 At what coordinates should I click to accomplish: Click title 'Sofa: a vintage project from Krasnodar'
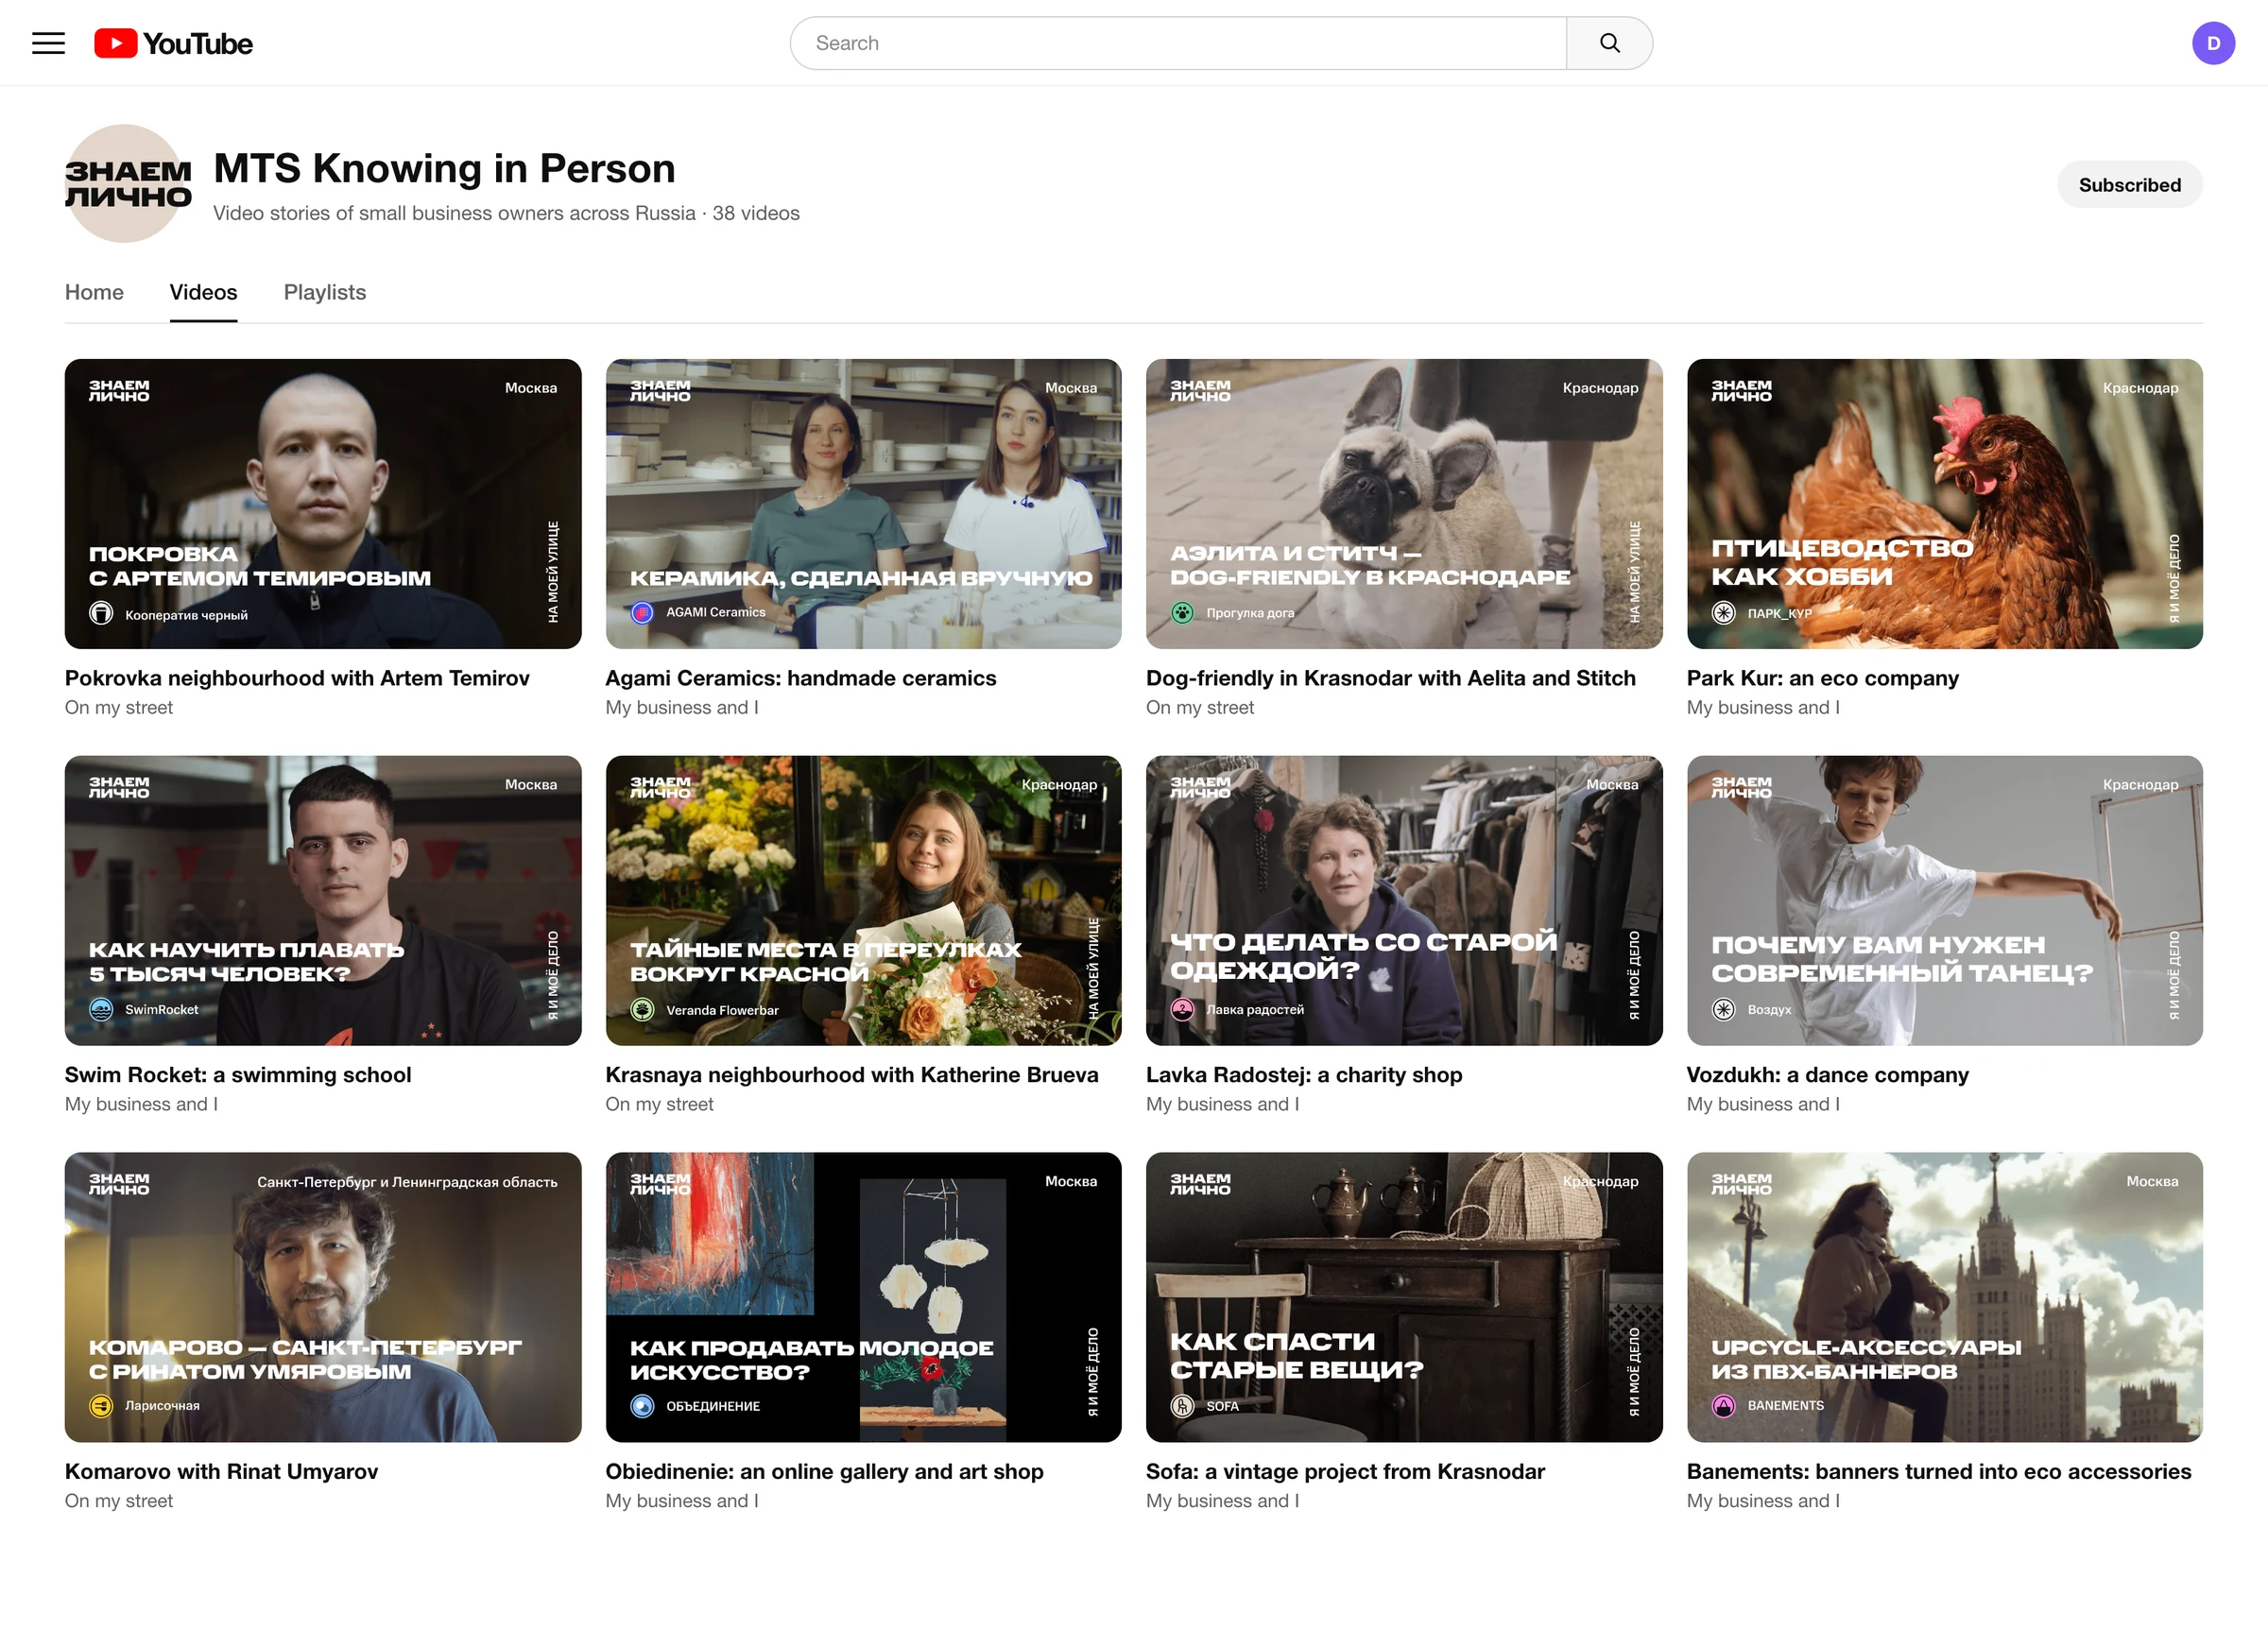pyautogui.click(x=1345, y=1471)
